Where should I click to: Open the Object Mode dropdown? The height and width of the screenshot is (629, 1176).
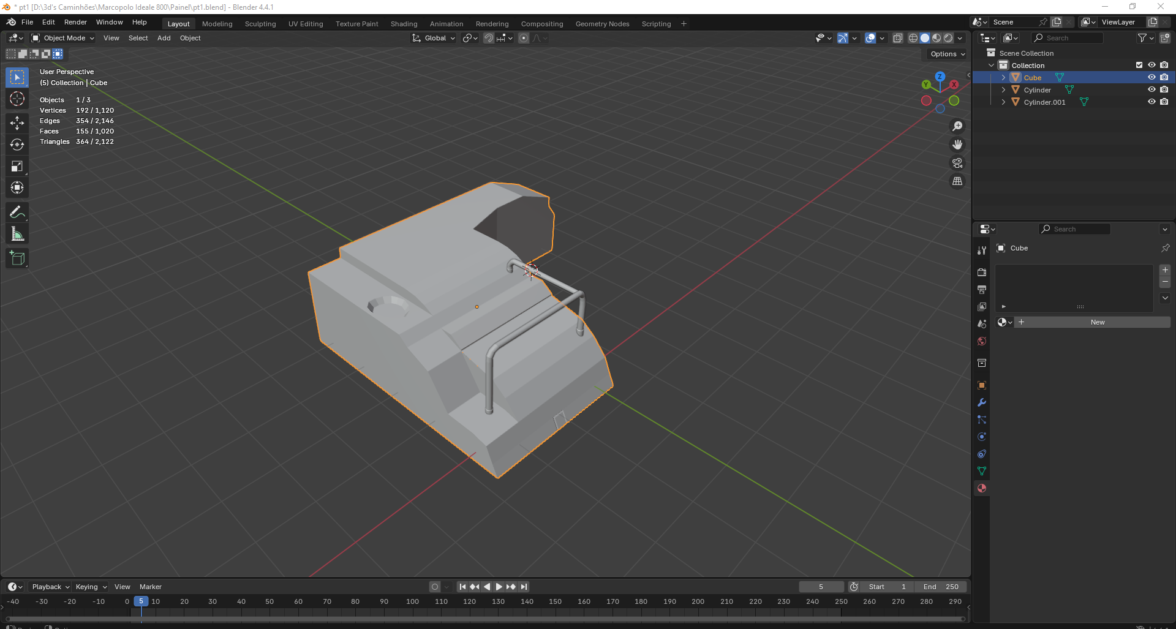(63, 38)
